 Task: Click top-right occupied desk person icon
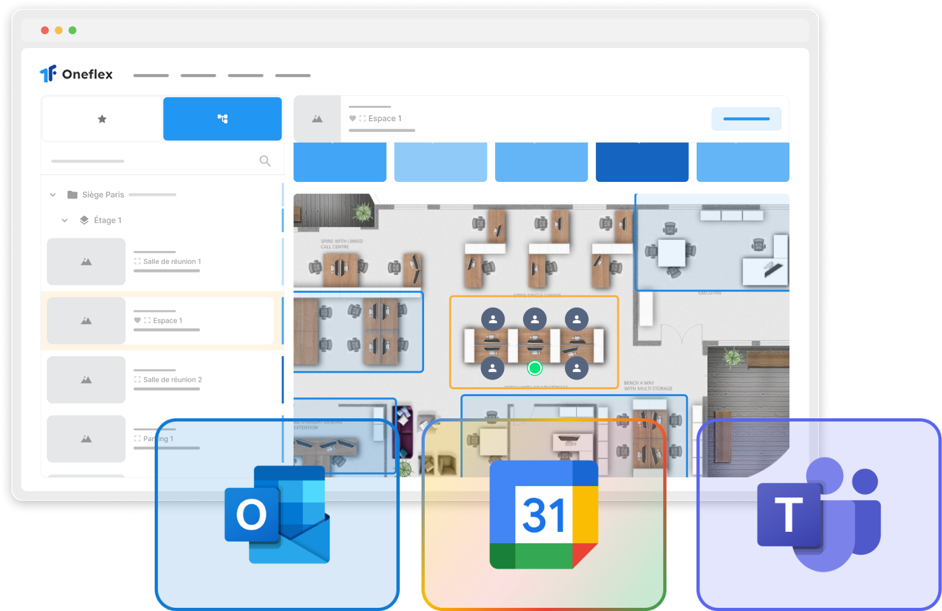(x=577, y=319)
